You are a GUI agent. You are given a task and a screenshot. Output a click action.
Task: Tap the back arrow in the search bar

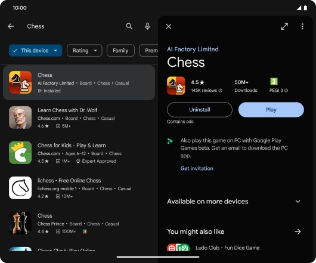click(11, 26)
